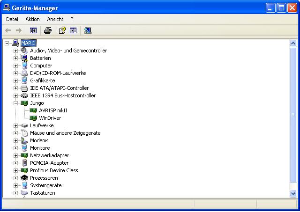Screen dimensions: 300x212
Task: Select the Systemgeräte label
Action: [46, 185]
